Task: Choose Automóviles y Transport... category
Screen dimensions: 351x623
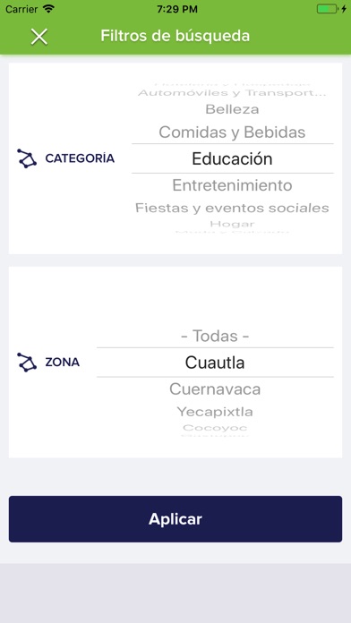Action: tap(232, 93)
